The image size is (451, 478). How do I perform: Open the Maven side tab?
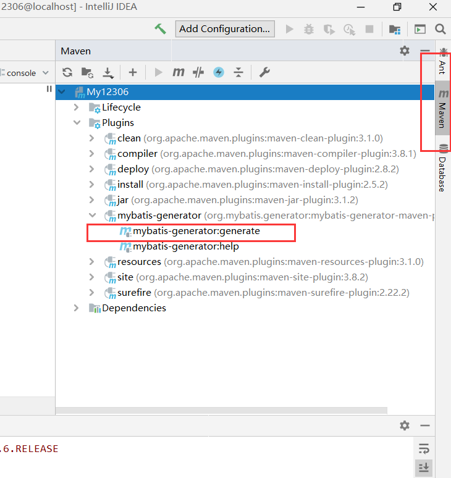pyautogui.click(x=443, y=107)
